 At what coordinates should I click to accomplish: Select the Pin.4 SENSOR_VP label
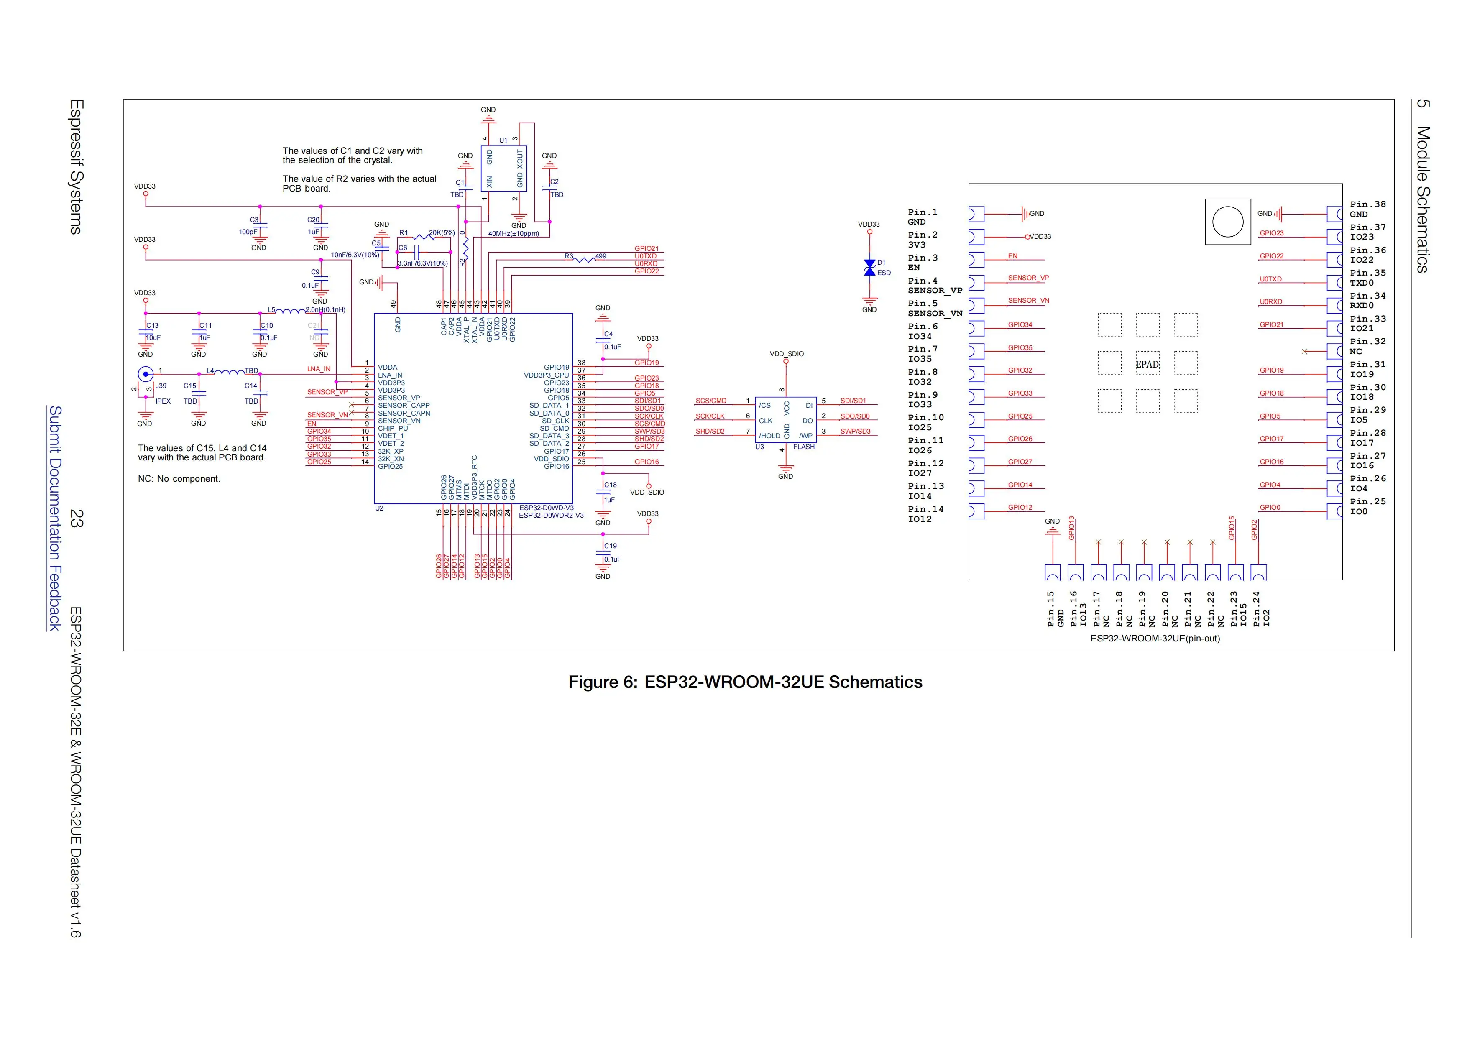tap(935, 286)
